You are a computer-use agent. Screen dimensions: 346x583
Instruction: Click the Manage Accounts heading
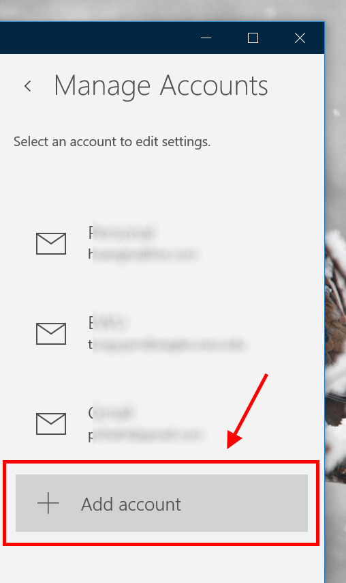[x=161, y=86]
